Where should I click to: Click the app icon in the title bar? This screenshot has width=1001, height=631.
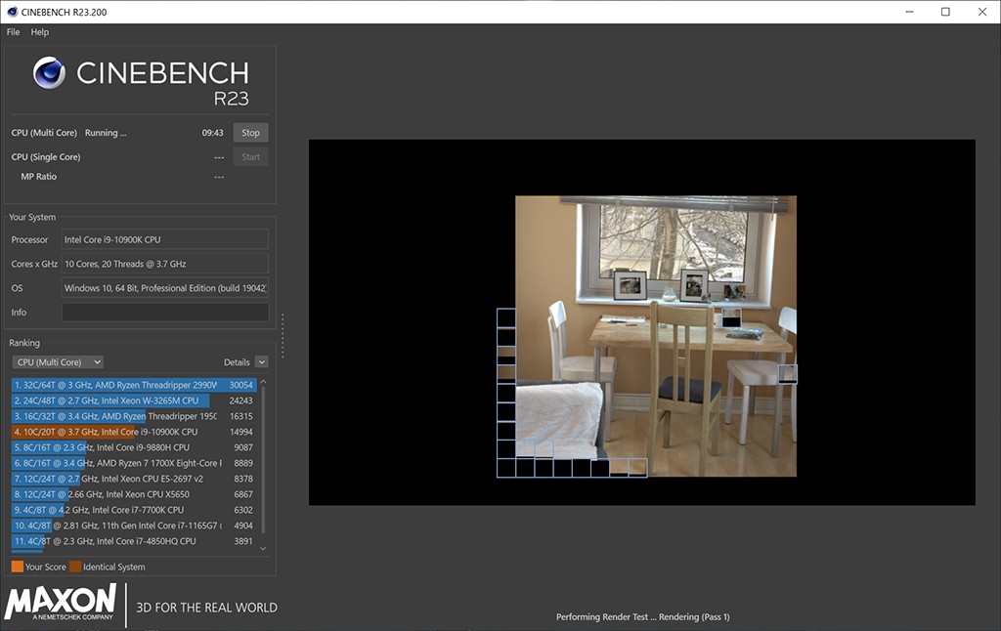point(12,12)
